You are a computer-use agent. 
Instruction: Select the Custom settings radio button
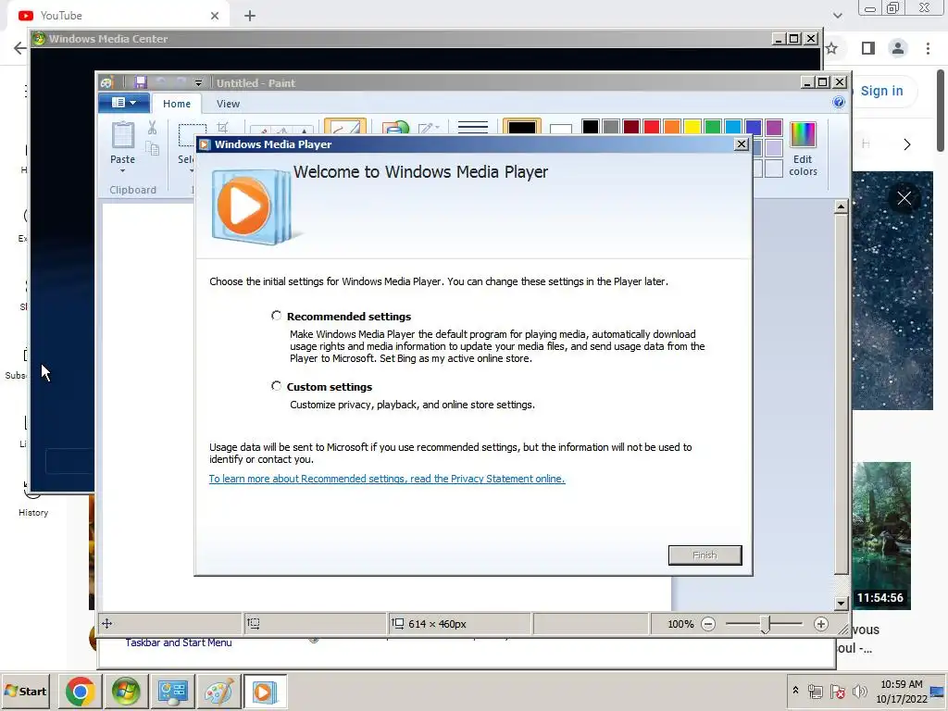[276, 386]
